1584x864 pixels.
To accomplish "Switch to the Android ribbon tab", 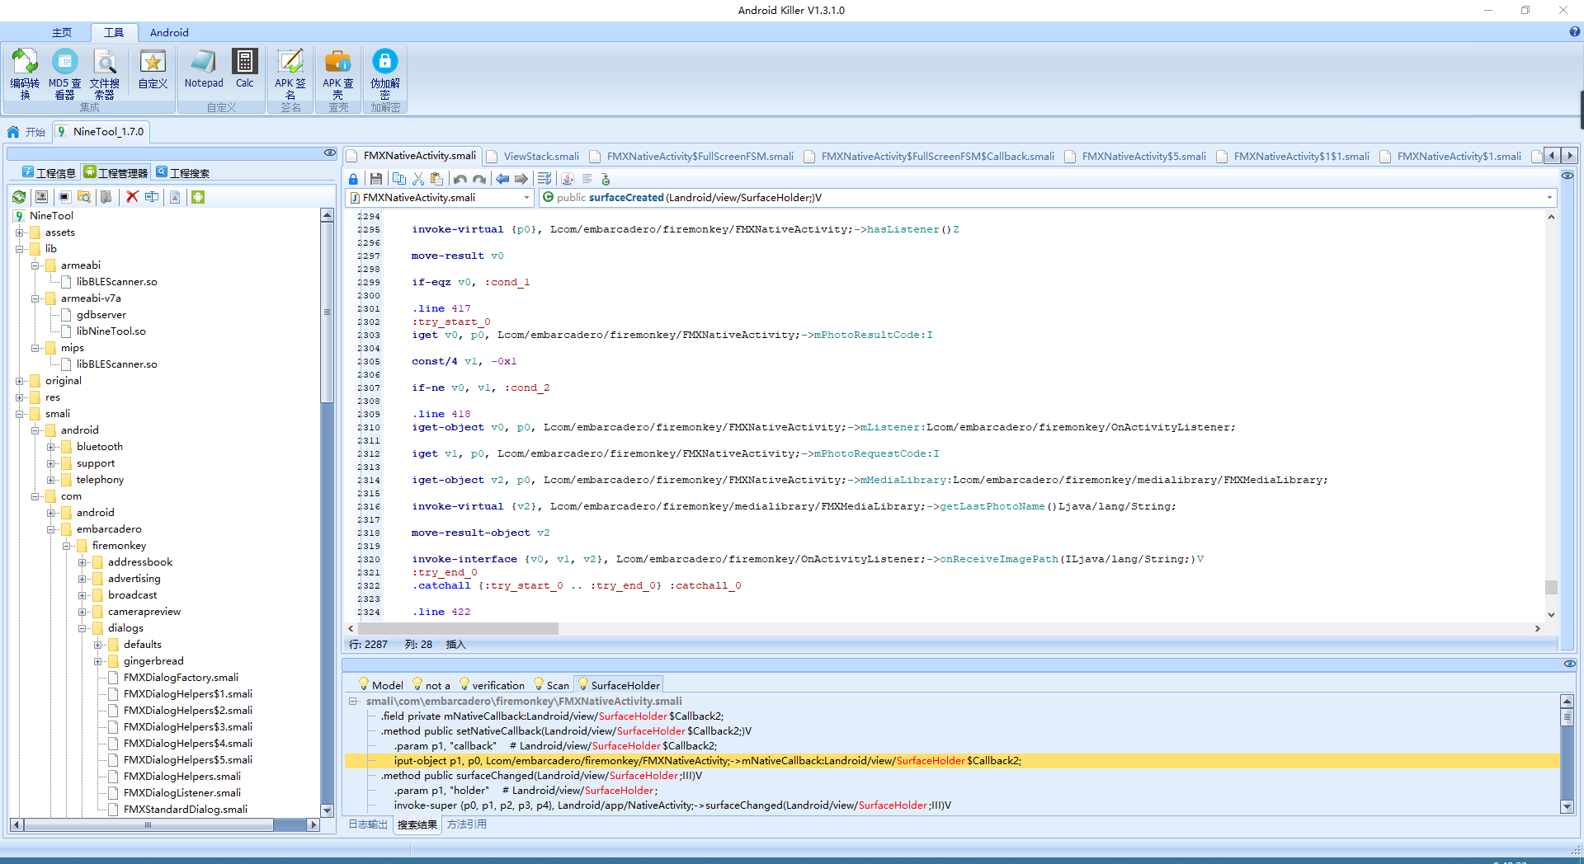I will click(169, 32).
